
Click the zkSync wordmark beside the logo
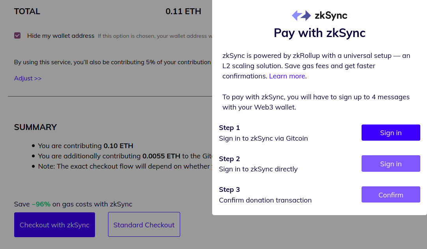[x=331, y=16]
